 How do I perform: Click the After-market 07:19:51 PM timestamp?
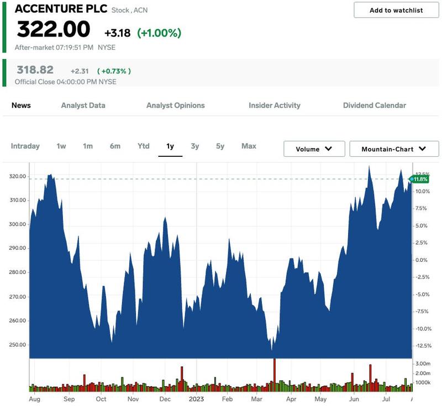54,48
